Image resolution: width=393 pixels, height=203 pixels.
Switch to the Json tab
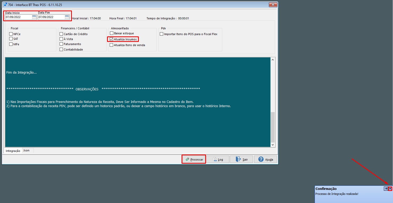point(26,150)
